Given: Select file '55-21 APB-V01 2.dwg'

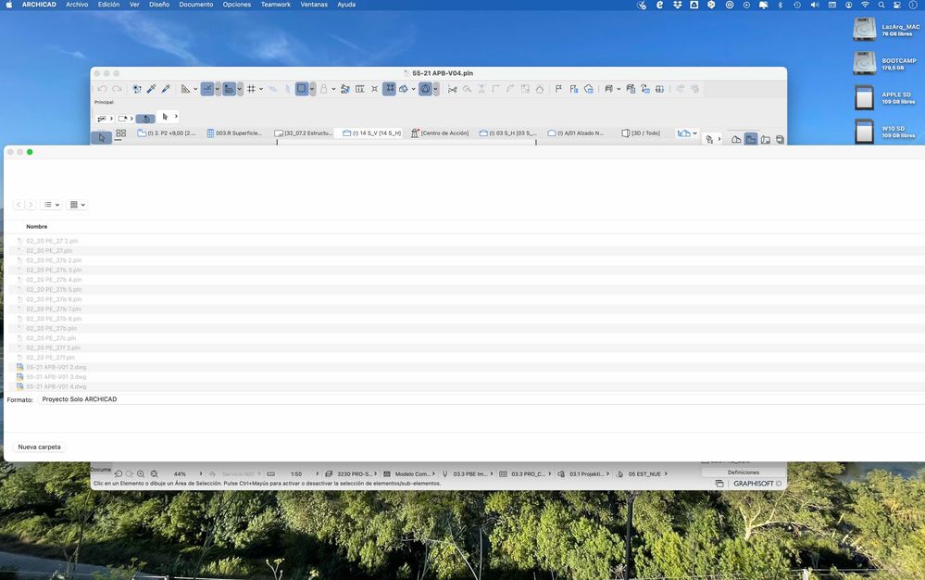Looking at the screenshot, I should (x=56, y=367).
